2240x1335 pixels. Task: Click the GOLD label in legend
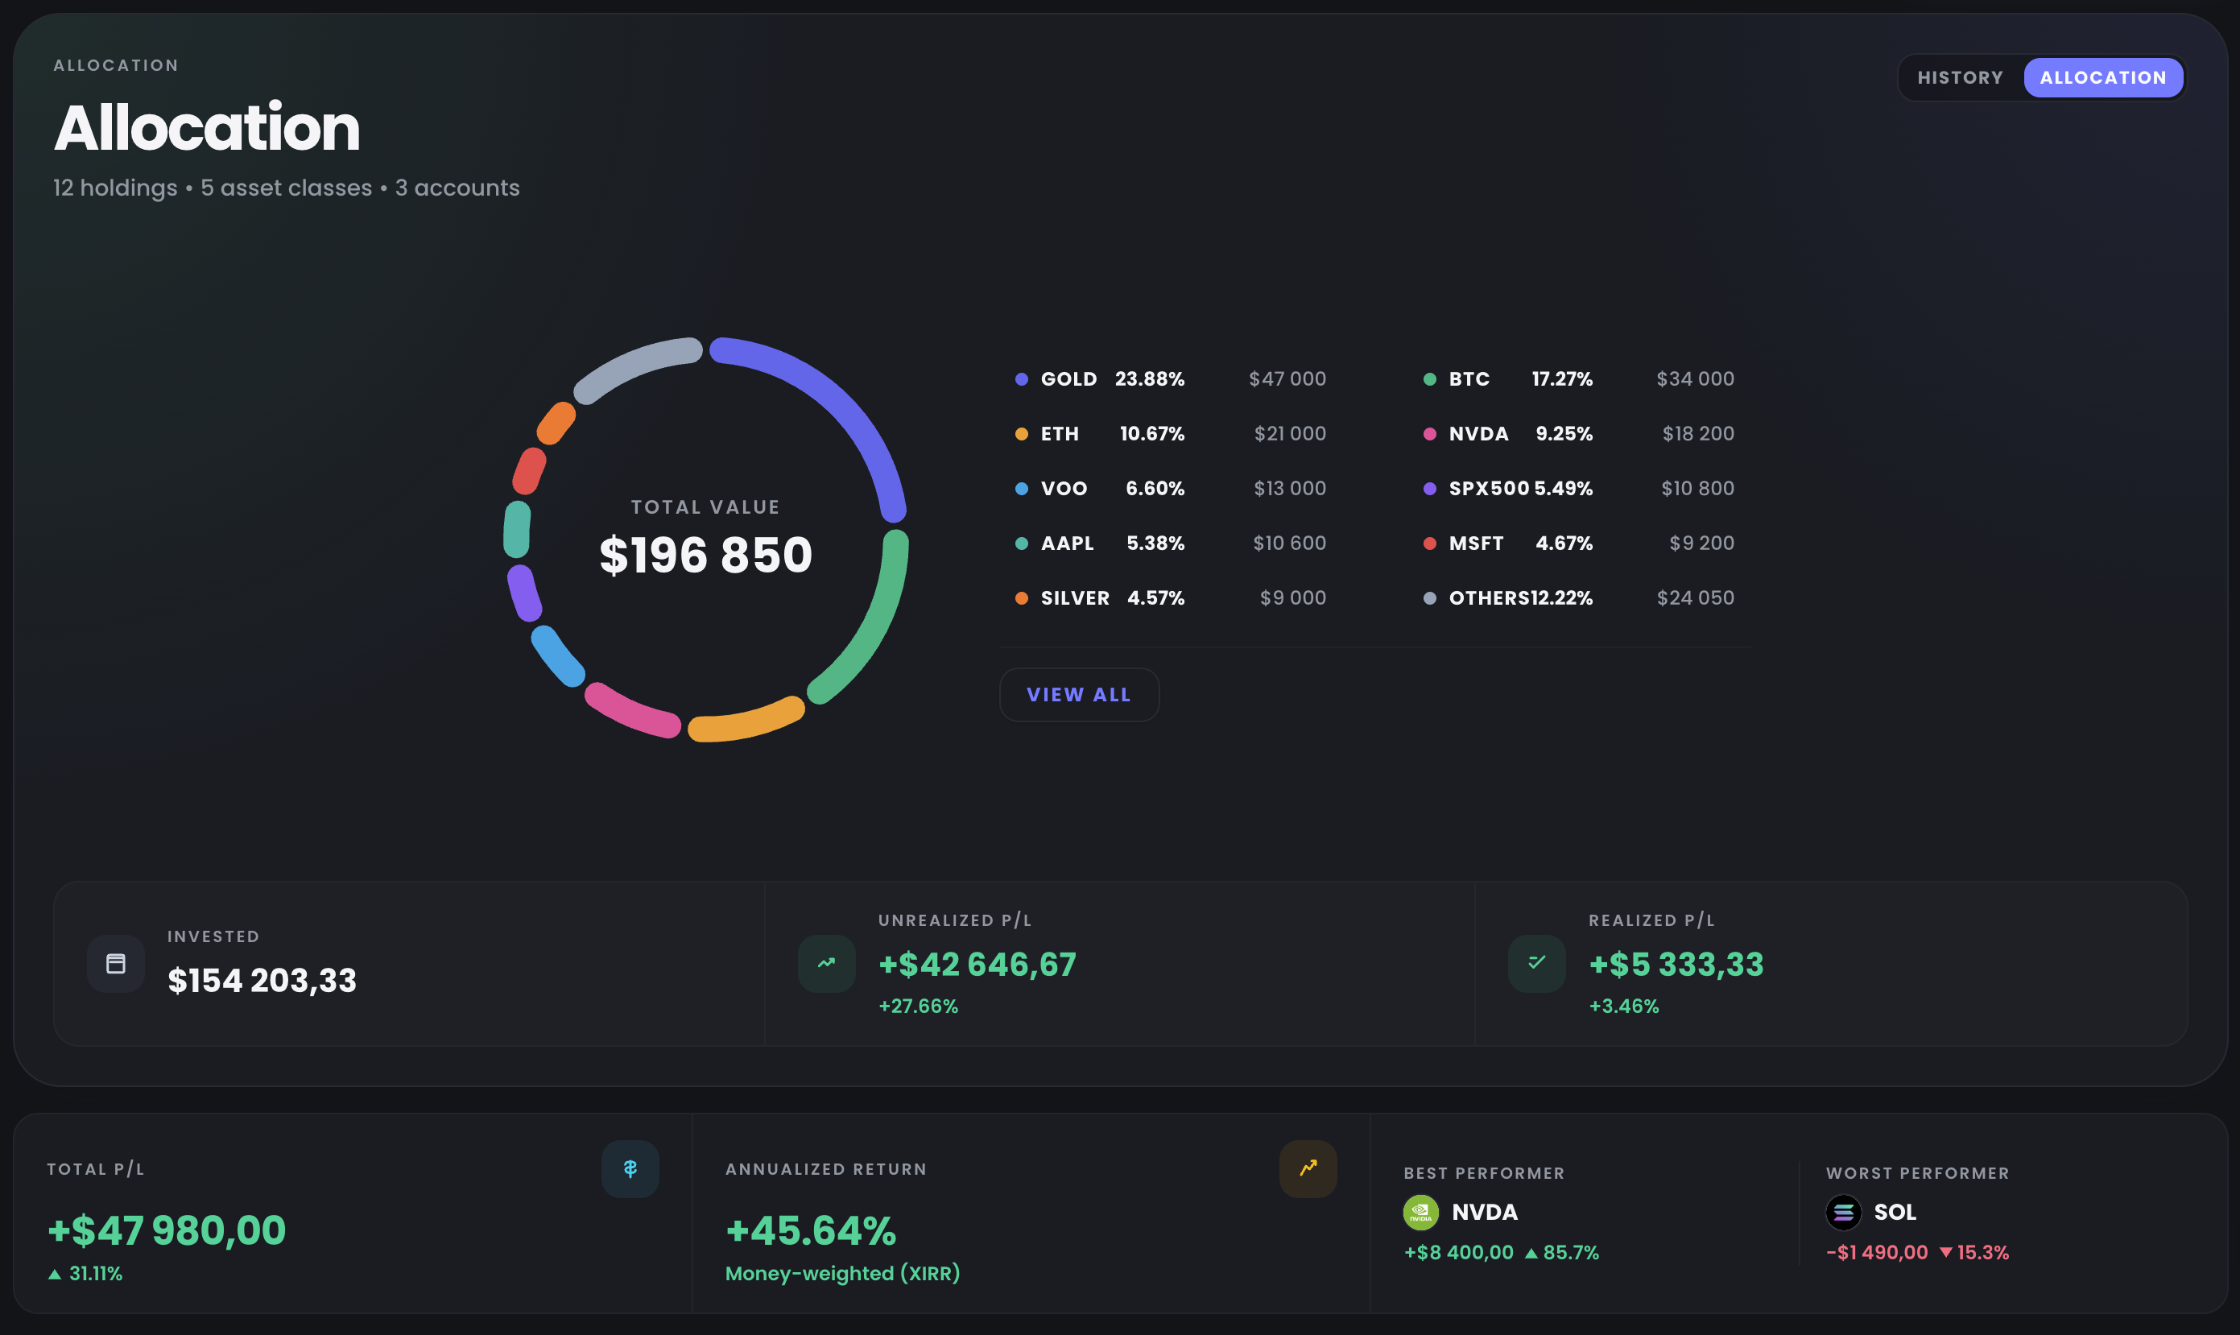(1068, 378)
